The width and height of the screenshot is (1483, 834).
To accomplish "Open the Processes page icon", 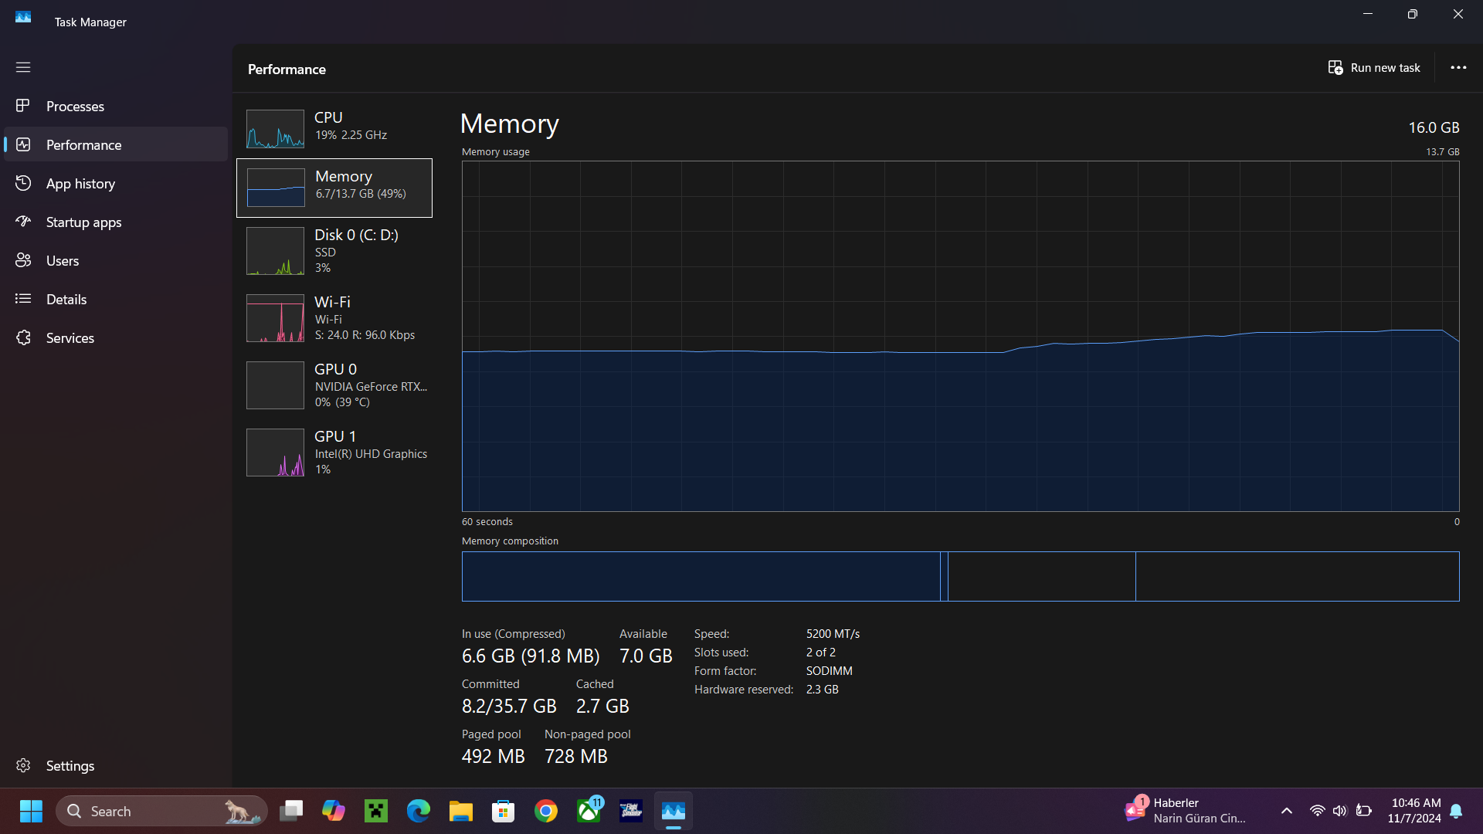I will (x=23, y=106).
